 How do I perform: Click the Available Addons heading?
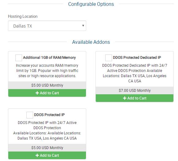click(91, 42)
